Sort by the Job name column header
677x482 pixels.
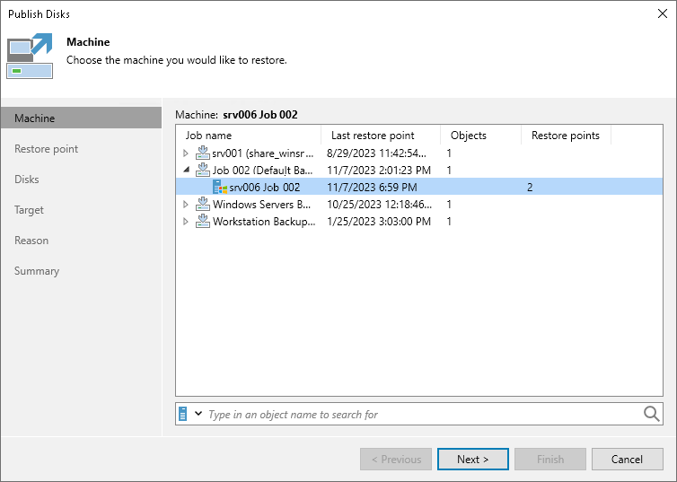tap(249, 135)
